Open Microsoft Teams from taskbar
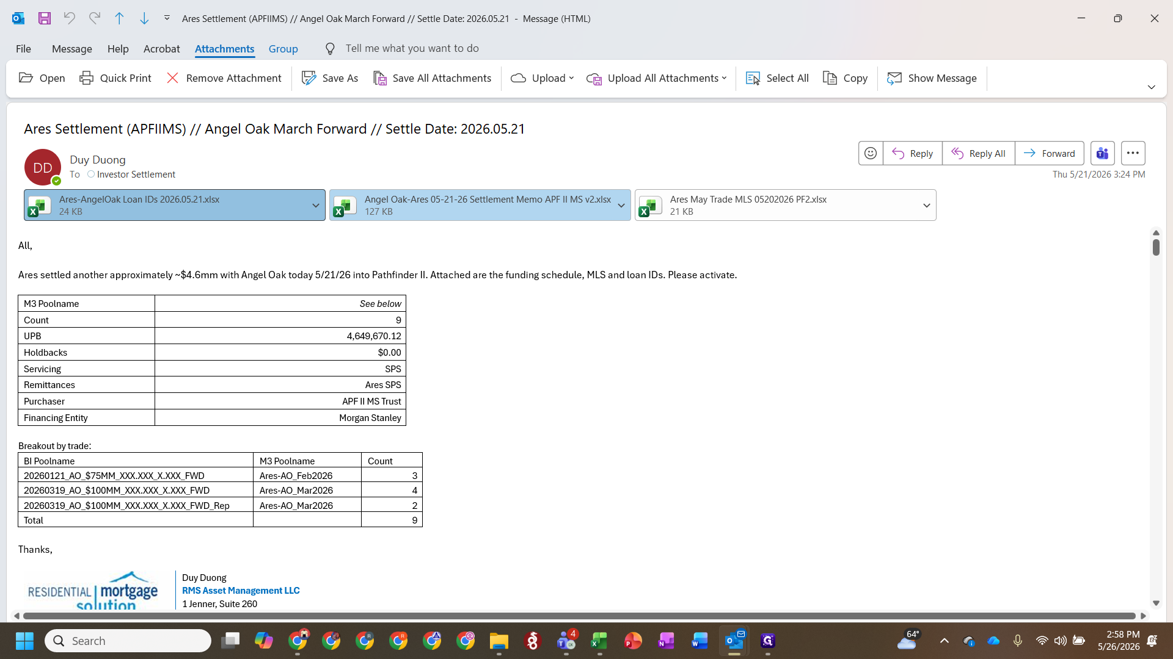 566,641
